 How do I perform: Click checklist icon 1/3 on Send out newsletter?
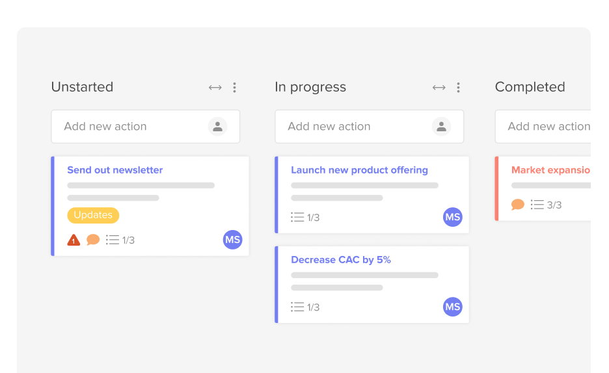(120, 240)
